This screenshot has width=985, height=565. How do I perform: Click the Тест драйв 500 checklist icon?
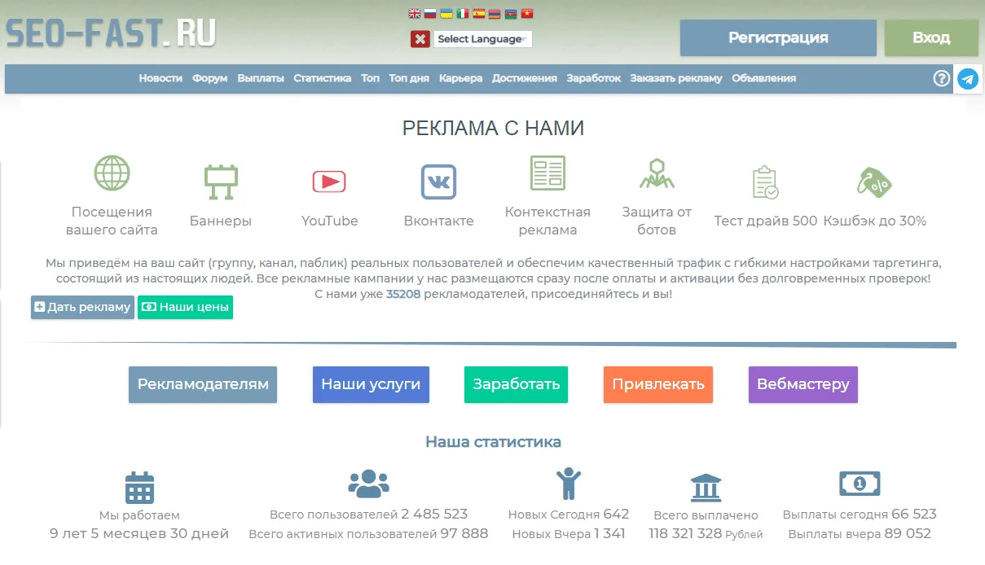763,181
